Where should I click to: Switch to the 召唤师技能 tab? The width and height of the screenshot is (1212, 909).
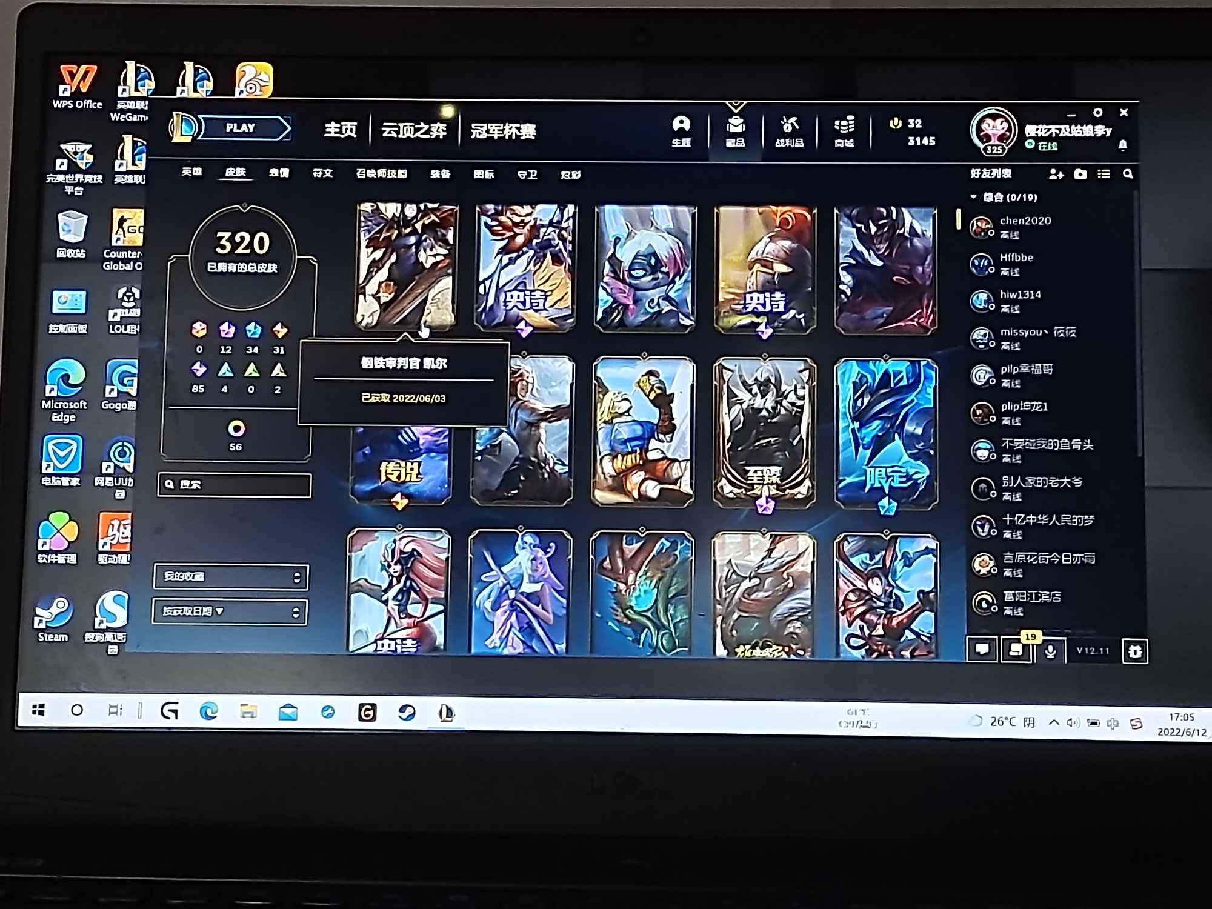tap(381, 174)
